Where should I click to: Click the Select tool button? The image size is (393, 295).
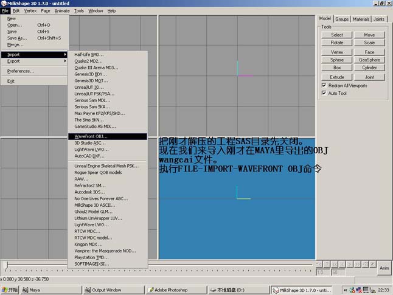point(337,35)
